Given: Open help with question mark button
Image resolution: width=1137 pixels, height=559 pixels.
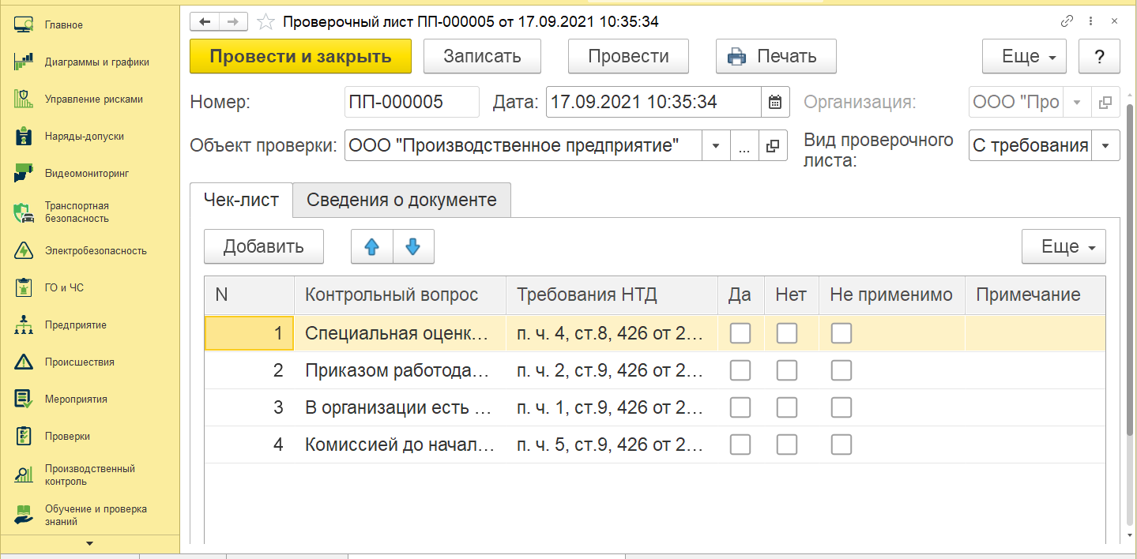Looking at the screenshot, I should point(1098,56).
